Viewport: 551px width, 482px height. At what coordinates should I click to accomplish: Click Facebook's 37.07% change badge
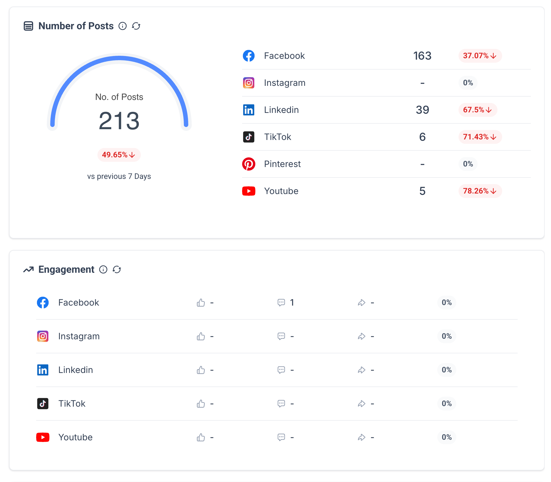click(480, 56)
